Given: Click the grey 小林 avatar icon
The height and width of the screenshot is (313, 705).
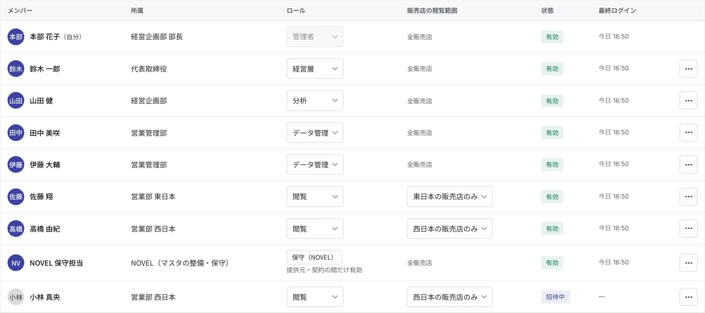Looking at the screenshot, I should pyautogui.click(x=16, y=297).
